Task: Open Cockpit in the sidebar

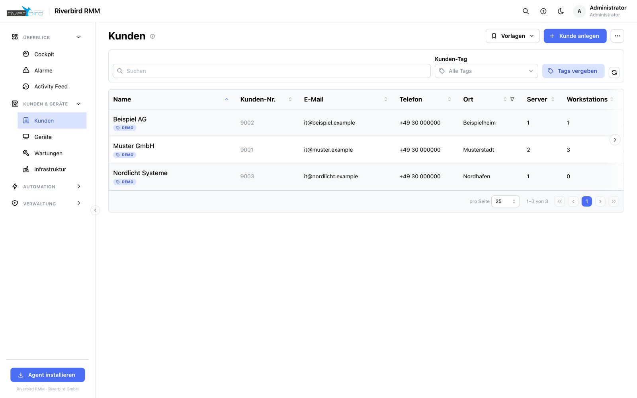Action: pyautogui.click(x=52, y=54)
